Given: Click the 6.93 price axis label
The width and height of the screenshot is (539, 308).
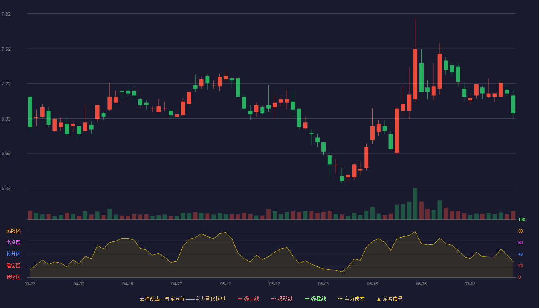Looking at the screenshot, I should pyautogui.click(x=6, y=119).
